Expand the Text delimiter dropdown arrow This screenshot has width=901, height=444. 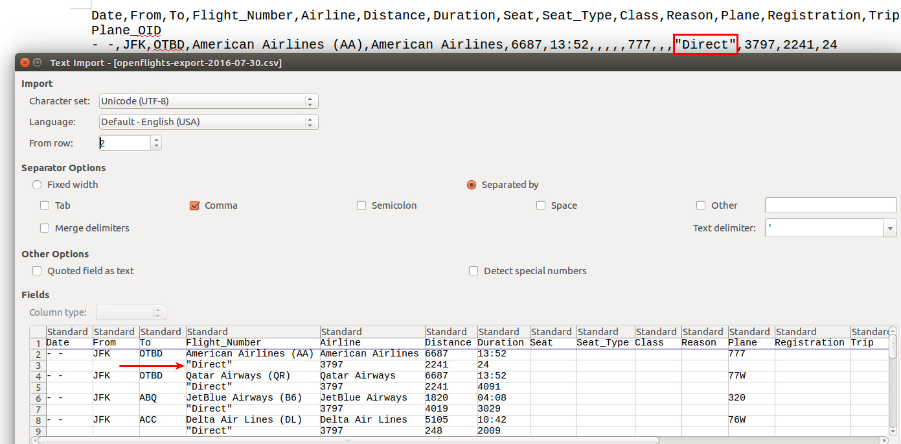(890, 228)
